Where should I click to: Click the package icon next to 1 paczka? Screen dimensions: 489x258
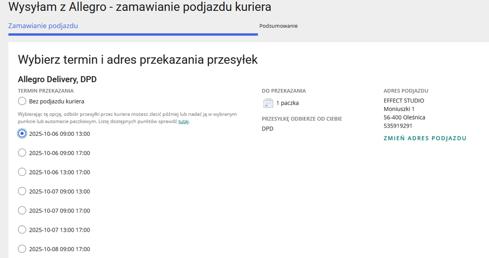[x=268, y=103]
